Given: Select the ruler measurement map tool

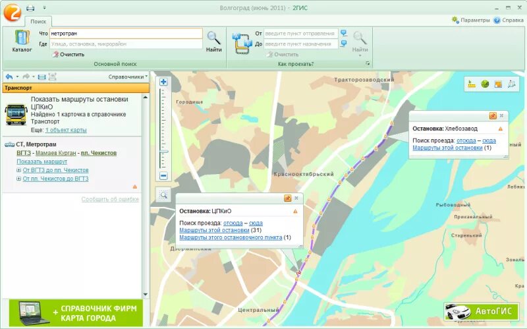Looking at the screenshot, I should click(472, 84).
